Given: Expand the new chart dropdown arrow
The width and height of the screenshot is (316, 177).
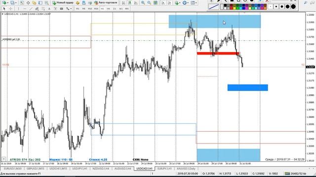Looking at the screenshot, I should 7,3.
